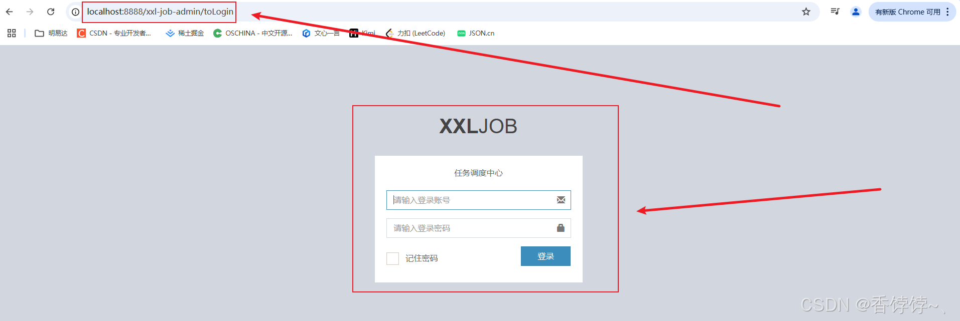Bookmark this page with the star icon
The width and height of the screenshot is (960, 321).
[806, 12]
